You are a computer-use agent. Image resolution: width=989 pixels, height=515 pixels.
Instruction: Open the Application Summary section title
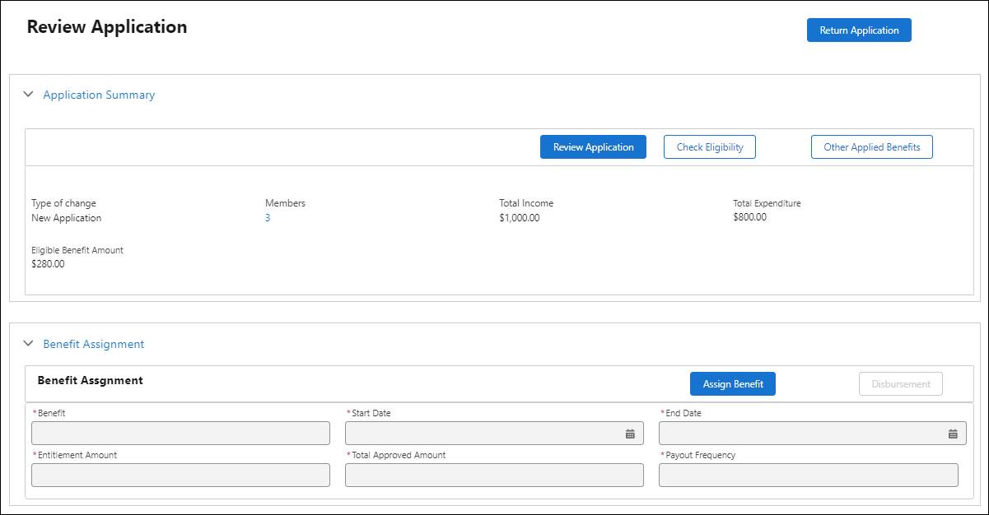pos(99,95)
